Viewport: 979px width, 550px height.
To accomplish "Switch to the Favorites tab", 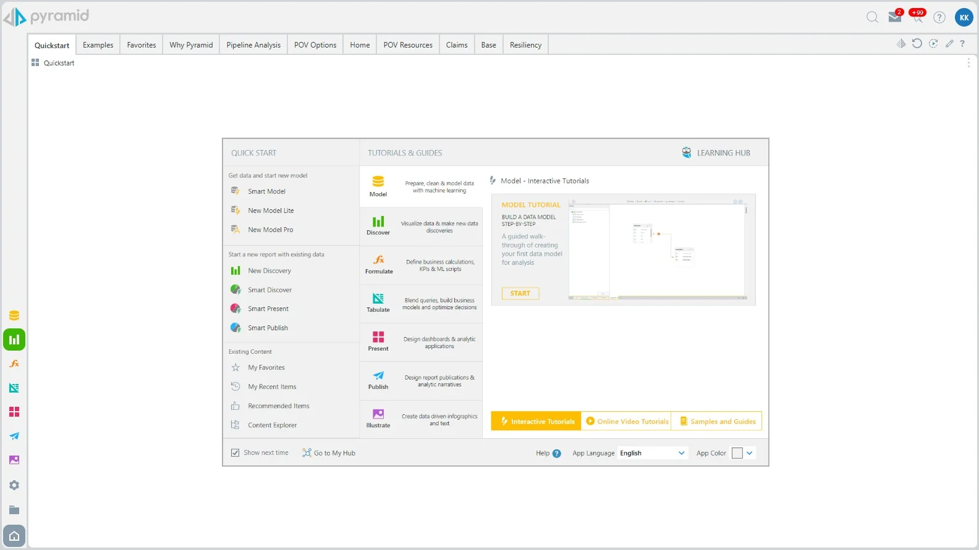I will coord(142,45).
